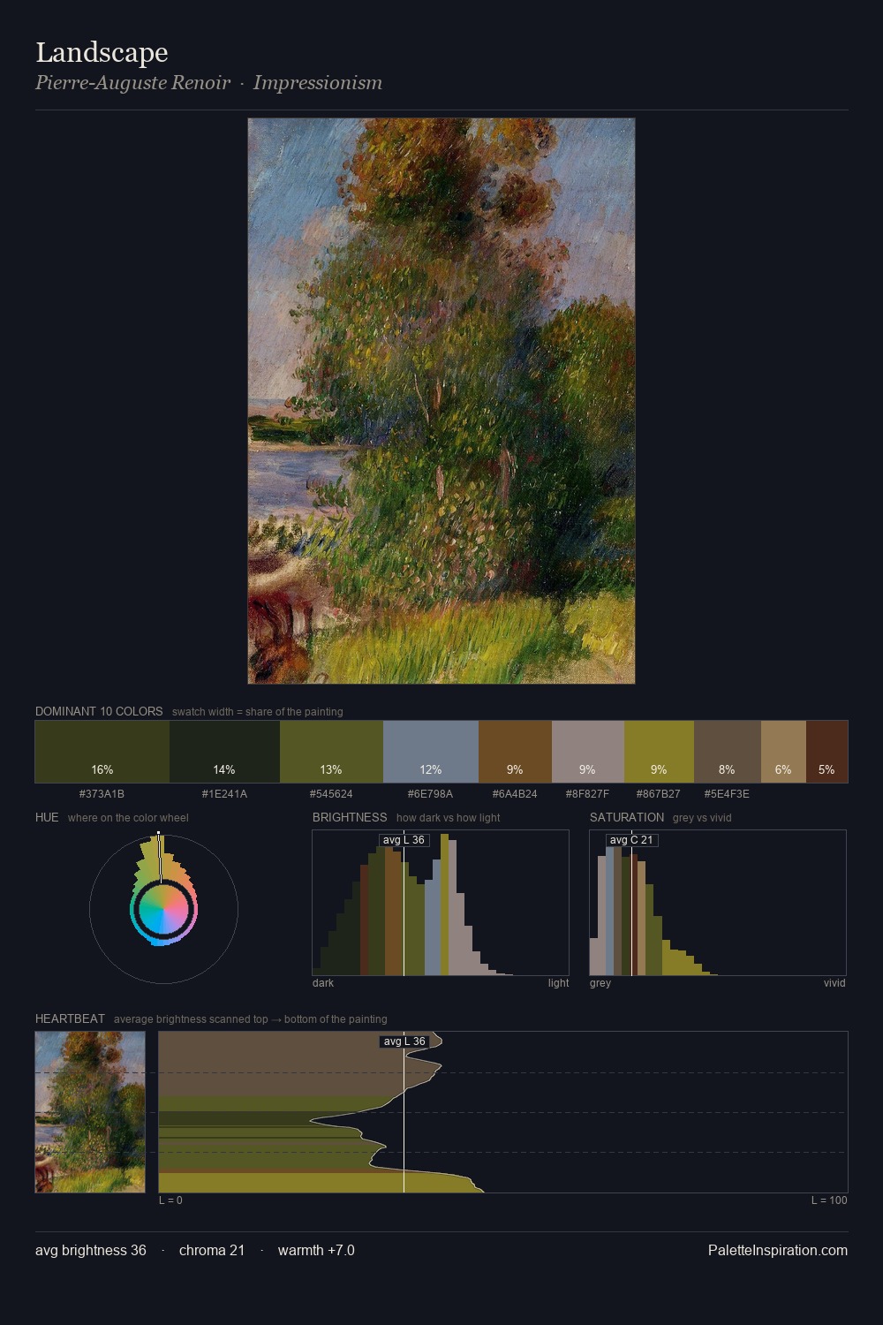Click the "L = 0" axis label

170,1200
